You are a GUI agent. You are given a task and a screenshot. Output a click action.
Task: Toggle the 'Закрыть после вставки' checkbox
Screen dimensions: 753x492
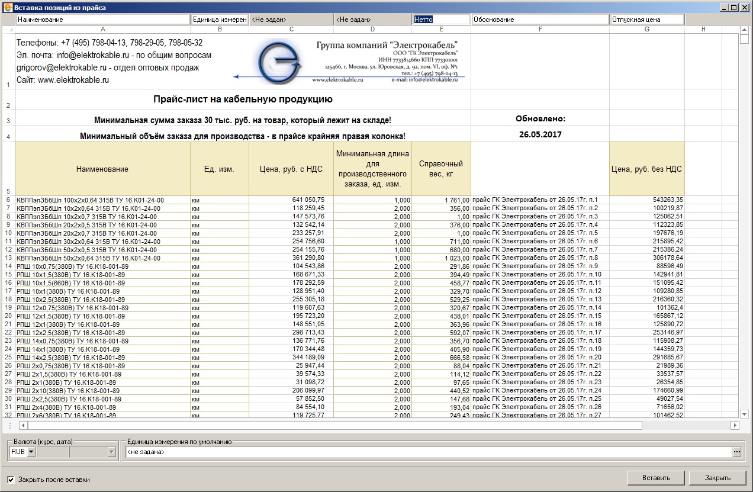coord(11,480)
